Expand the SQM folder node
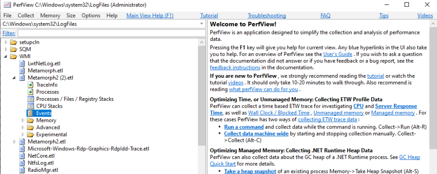 coord(6,50)
